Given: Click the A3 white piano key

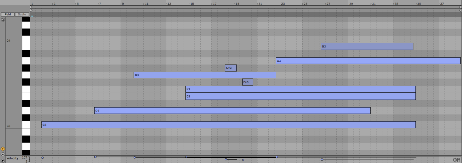Looking at the screenshot, I should [x=26, y=61].
